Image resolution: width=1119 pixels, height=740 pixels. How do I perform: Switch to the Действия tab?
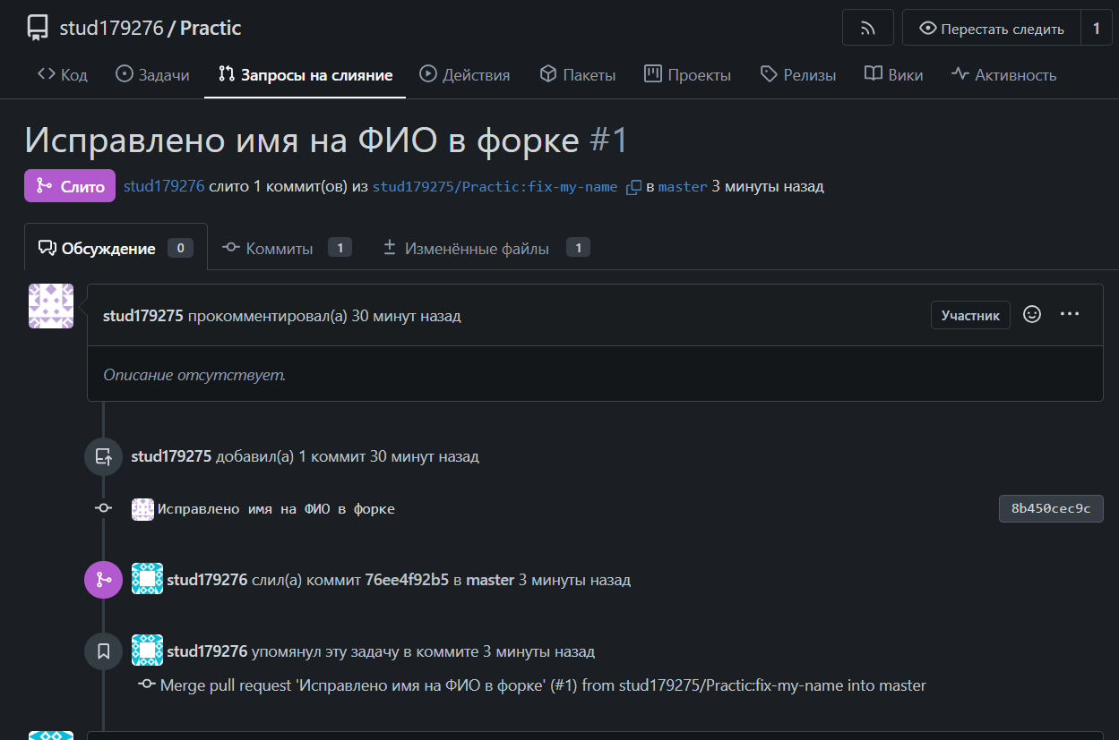465,75
